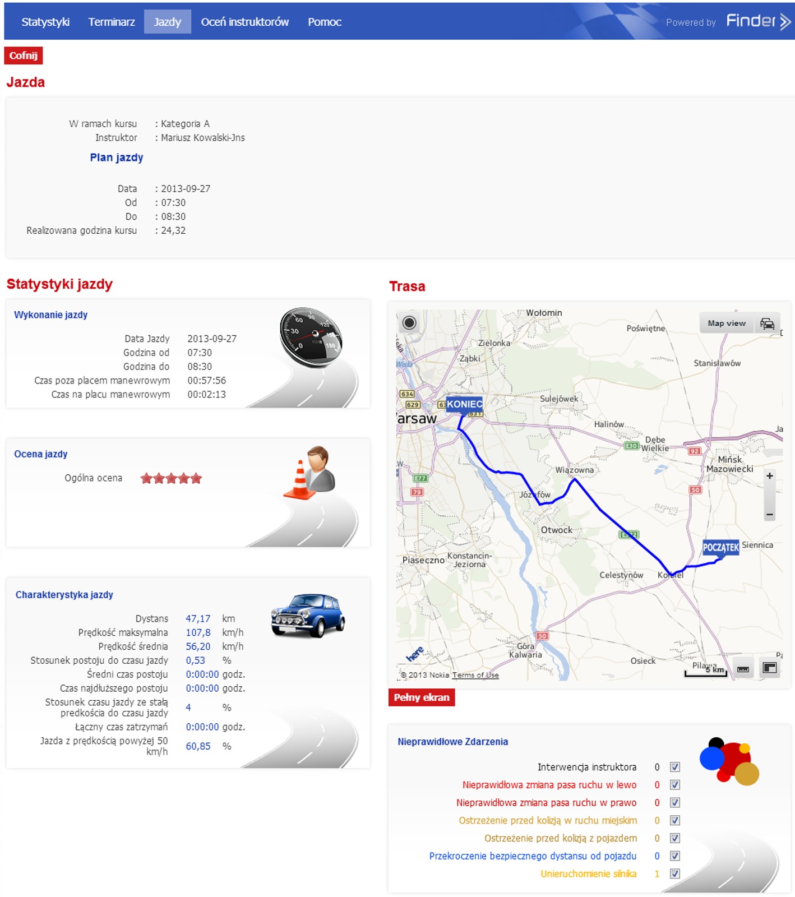Image resolution: width=795 pixels, height=897 pixels.
Task: Click the Kategoria A course text
Action: pyautogui.click(x=185, y=124)
